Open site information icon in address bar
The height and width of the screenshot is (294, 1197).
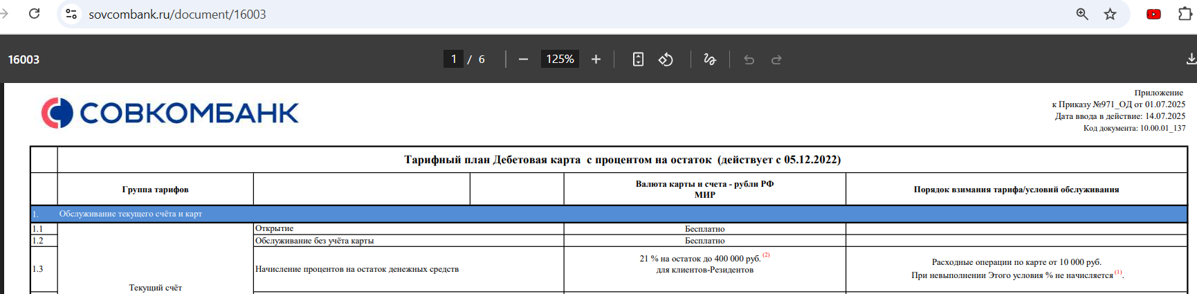click(71, 14)
